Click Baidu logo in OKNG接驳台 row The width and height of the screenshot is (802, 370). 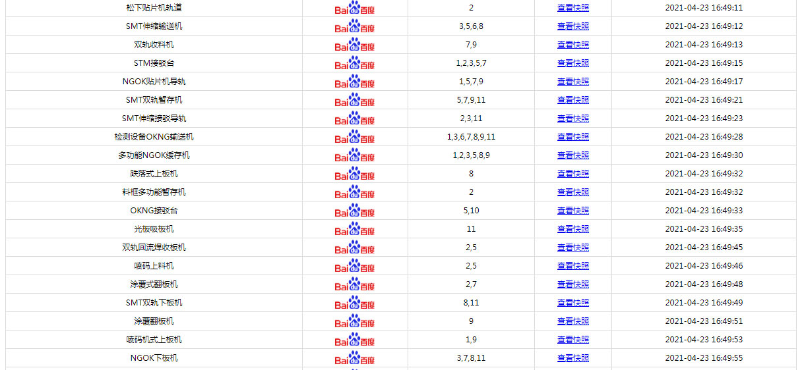355,211
